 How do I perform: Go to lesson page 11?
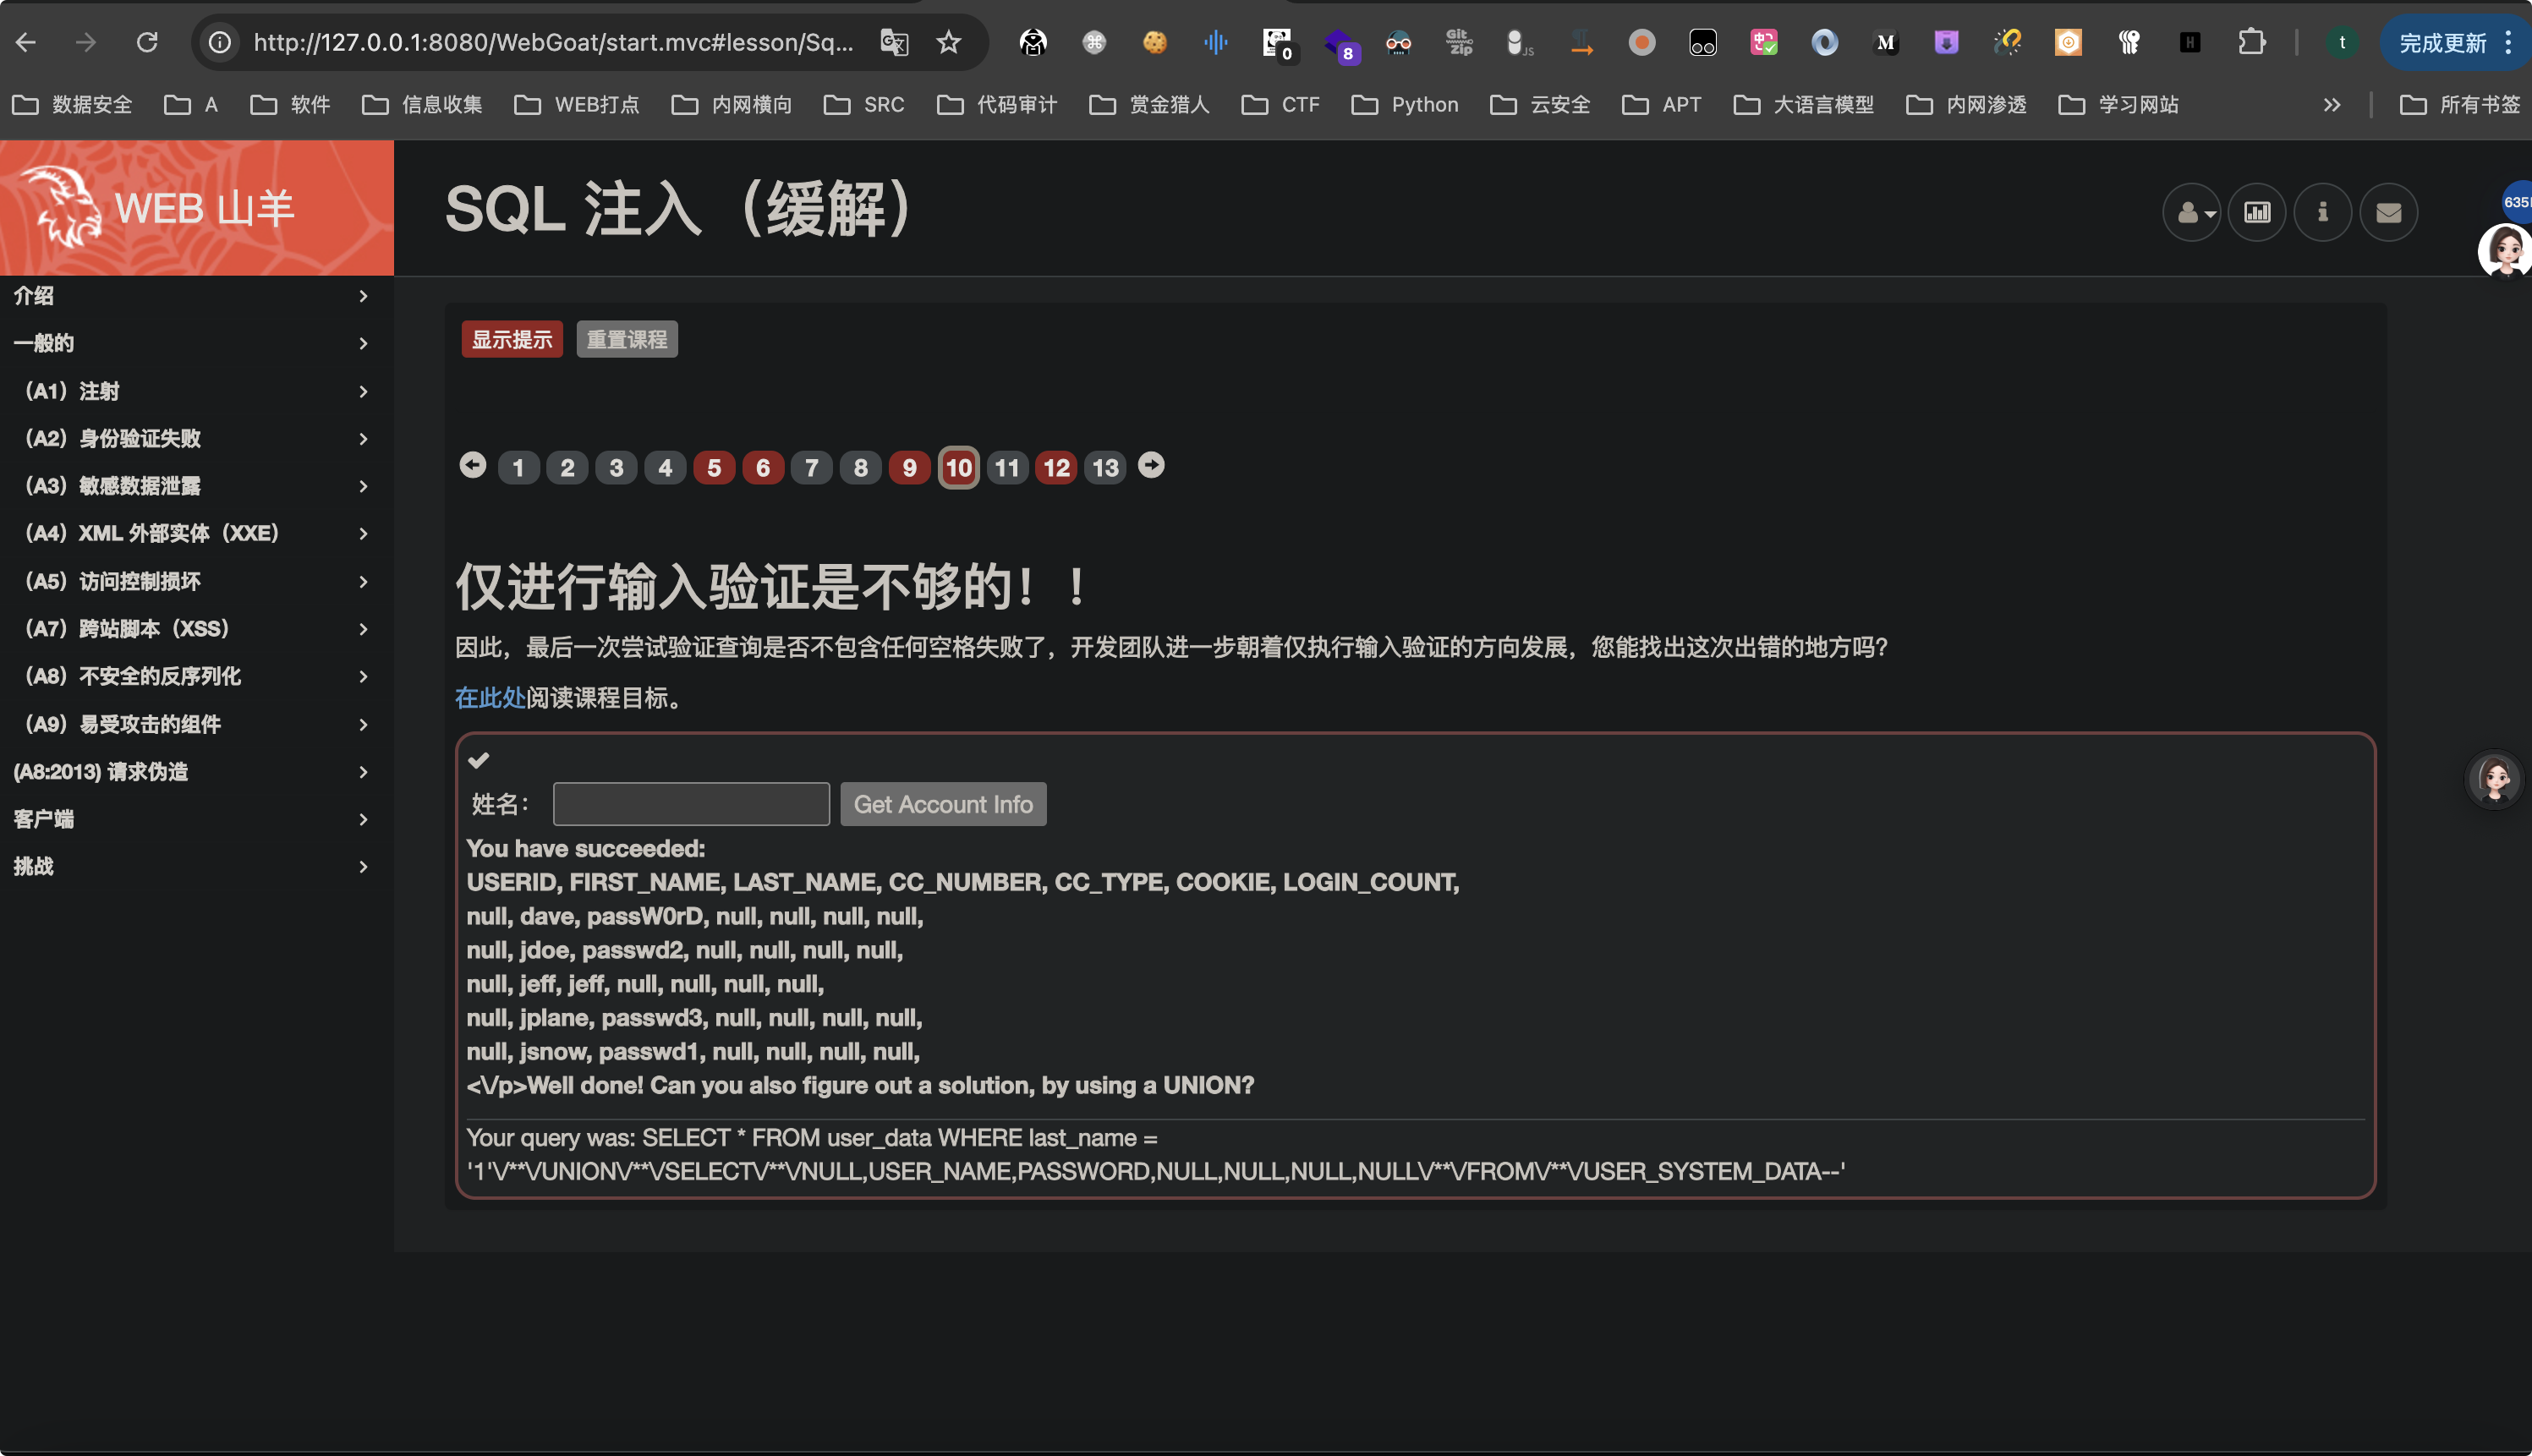1007,467
